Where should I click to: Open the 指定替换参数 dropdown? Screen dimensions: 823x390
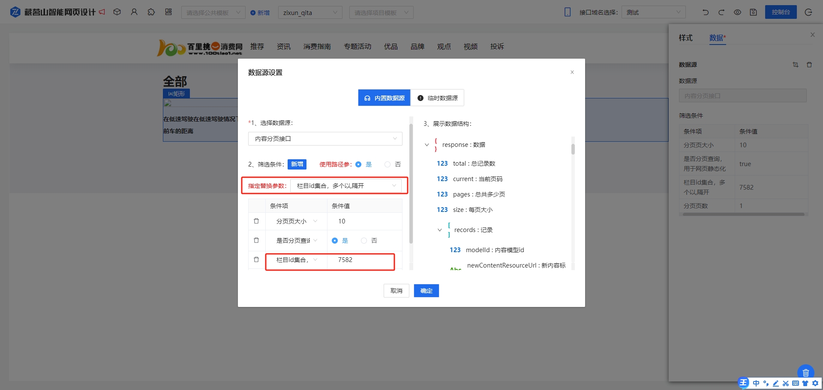click(346, 186)
